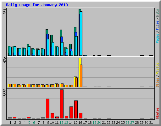The width and height of the screenshot is (161, 126).
Task: Click day 7 on the x-axis
Action: 39,123
